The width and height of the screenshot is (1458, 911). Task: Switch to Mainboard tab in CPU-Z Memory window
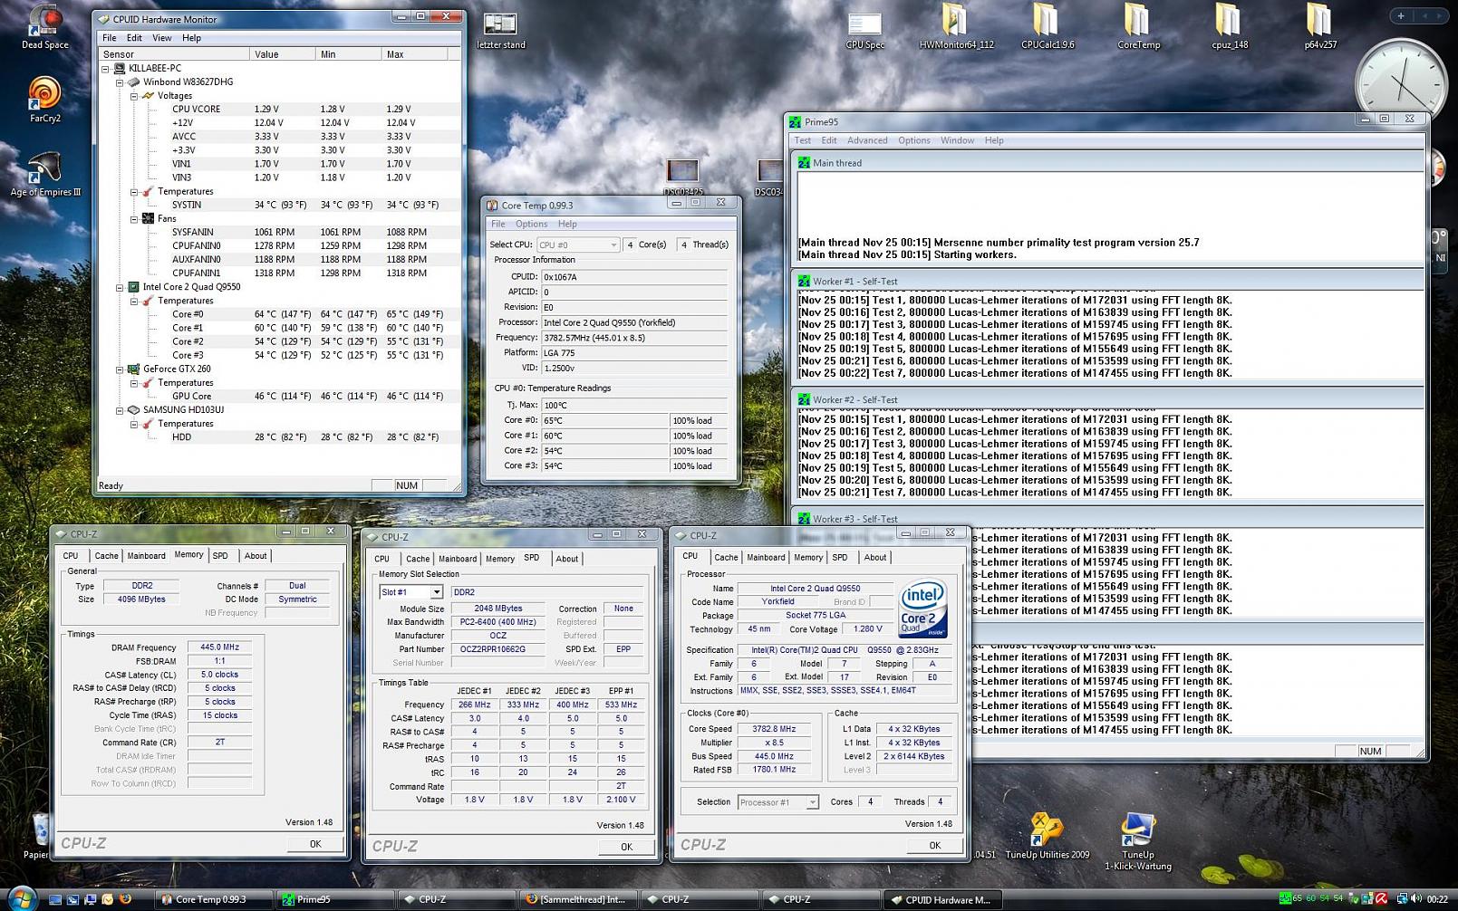point(146,556)
